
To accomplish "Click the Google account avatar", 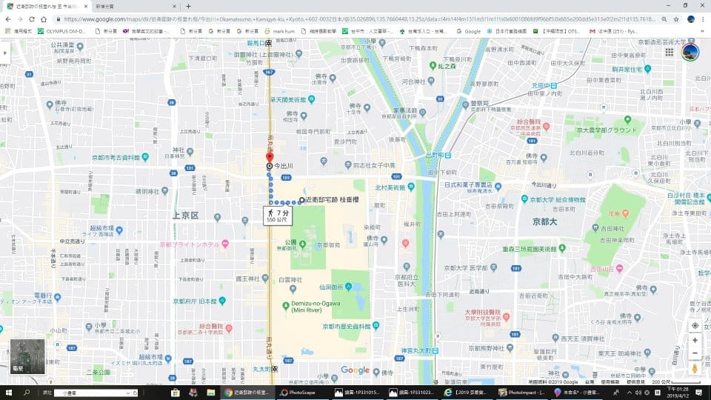I will tap(690, 53).
